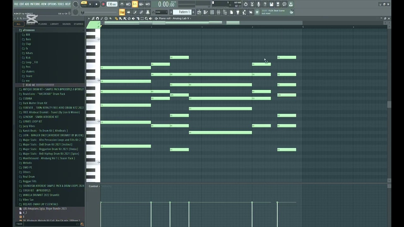This screenshot has width=404, height=227.
Task: Click the tempo 130.000 field
Action: point(112,4)
